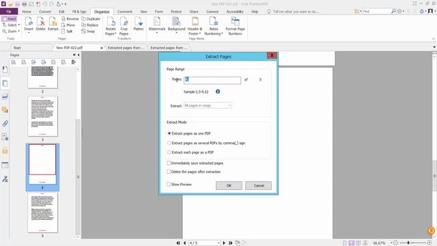Click Move pages tool

pyautogui.click(x=68, y=25)
